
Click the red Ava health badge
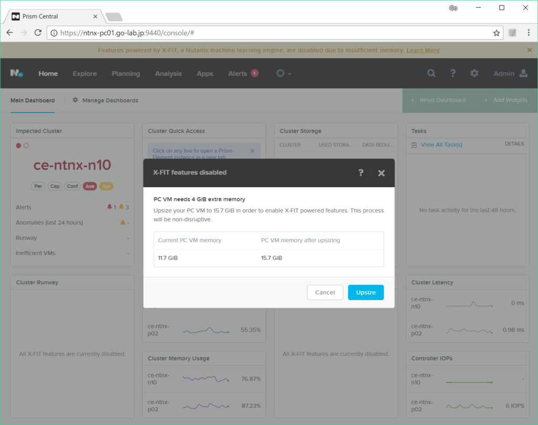click(90, 186)
